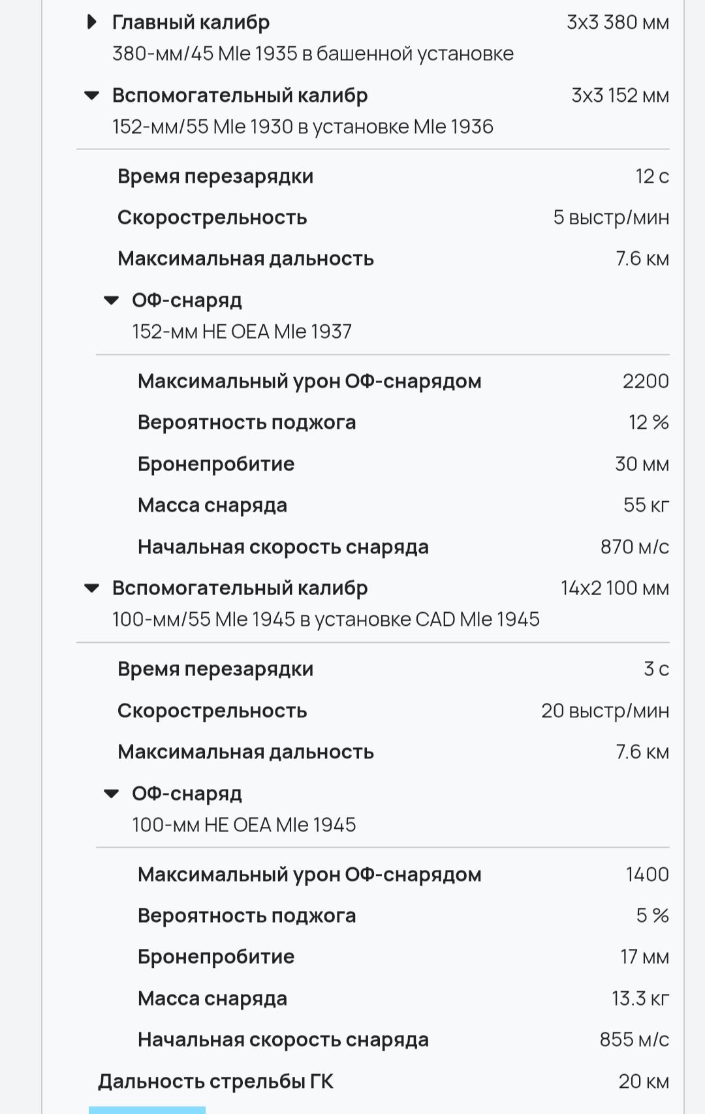Tap Начальная скорость снаряда label with 870 м/с
Viewport: 705px width, 1114px height.
click(283, 547)
